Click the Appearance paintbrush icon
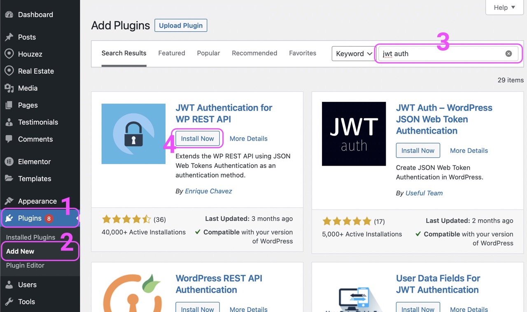 tap(9, 201)
